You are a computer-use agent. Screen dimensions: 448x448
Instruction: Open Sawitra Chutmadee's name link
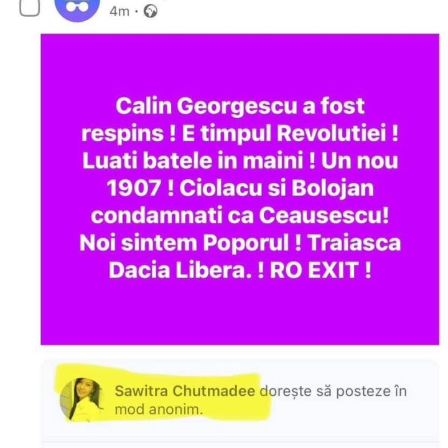(x=185, y=391)
